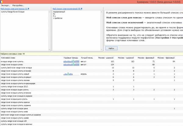
Task: Click the Букварикс app icon in title bar
Action: [x=2, y=2]
